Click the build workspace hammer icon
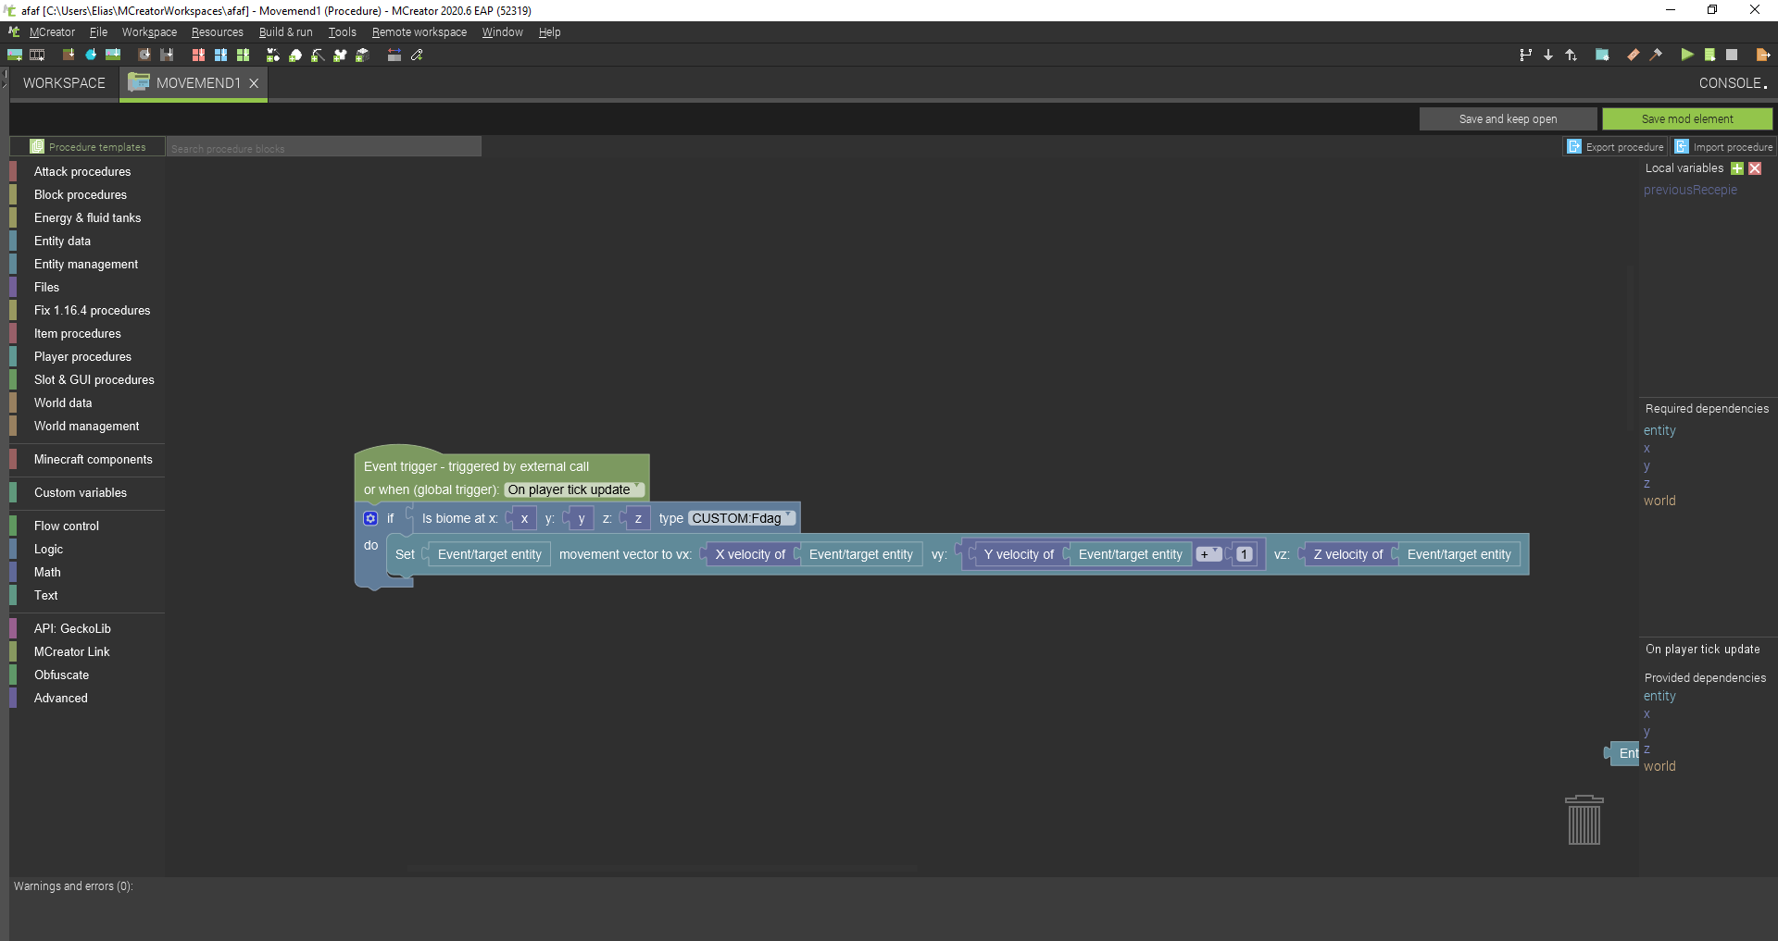This screenshot has height=941, width=1778. (1656, 55)
